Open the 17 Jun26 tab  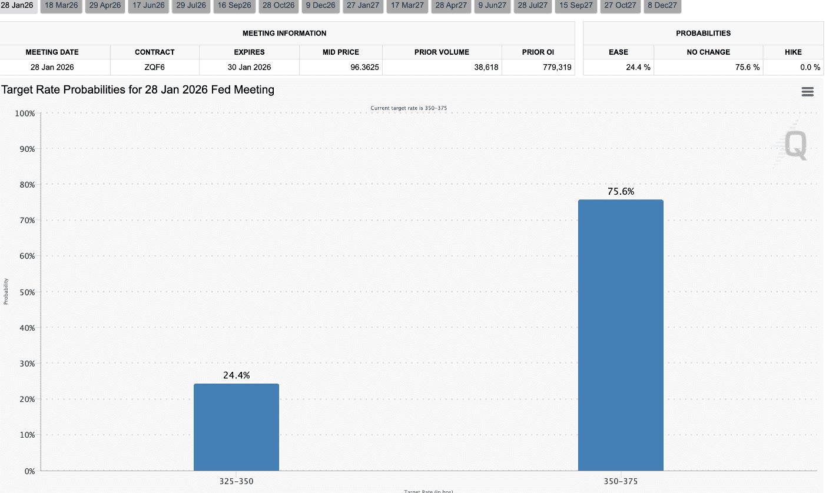[148, 5]
